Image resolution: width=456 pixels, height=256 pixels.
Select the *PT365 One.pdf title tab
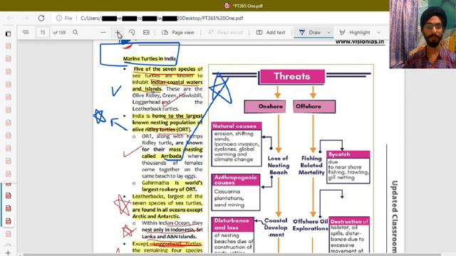pyautogui.click(x=244, y=6)
